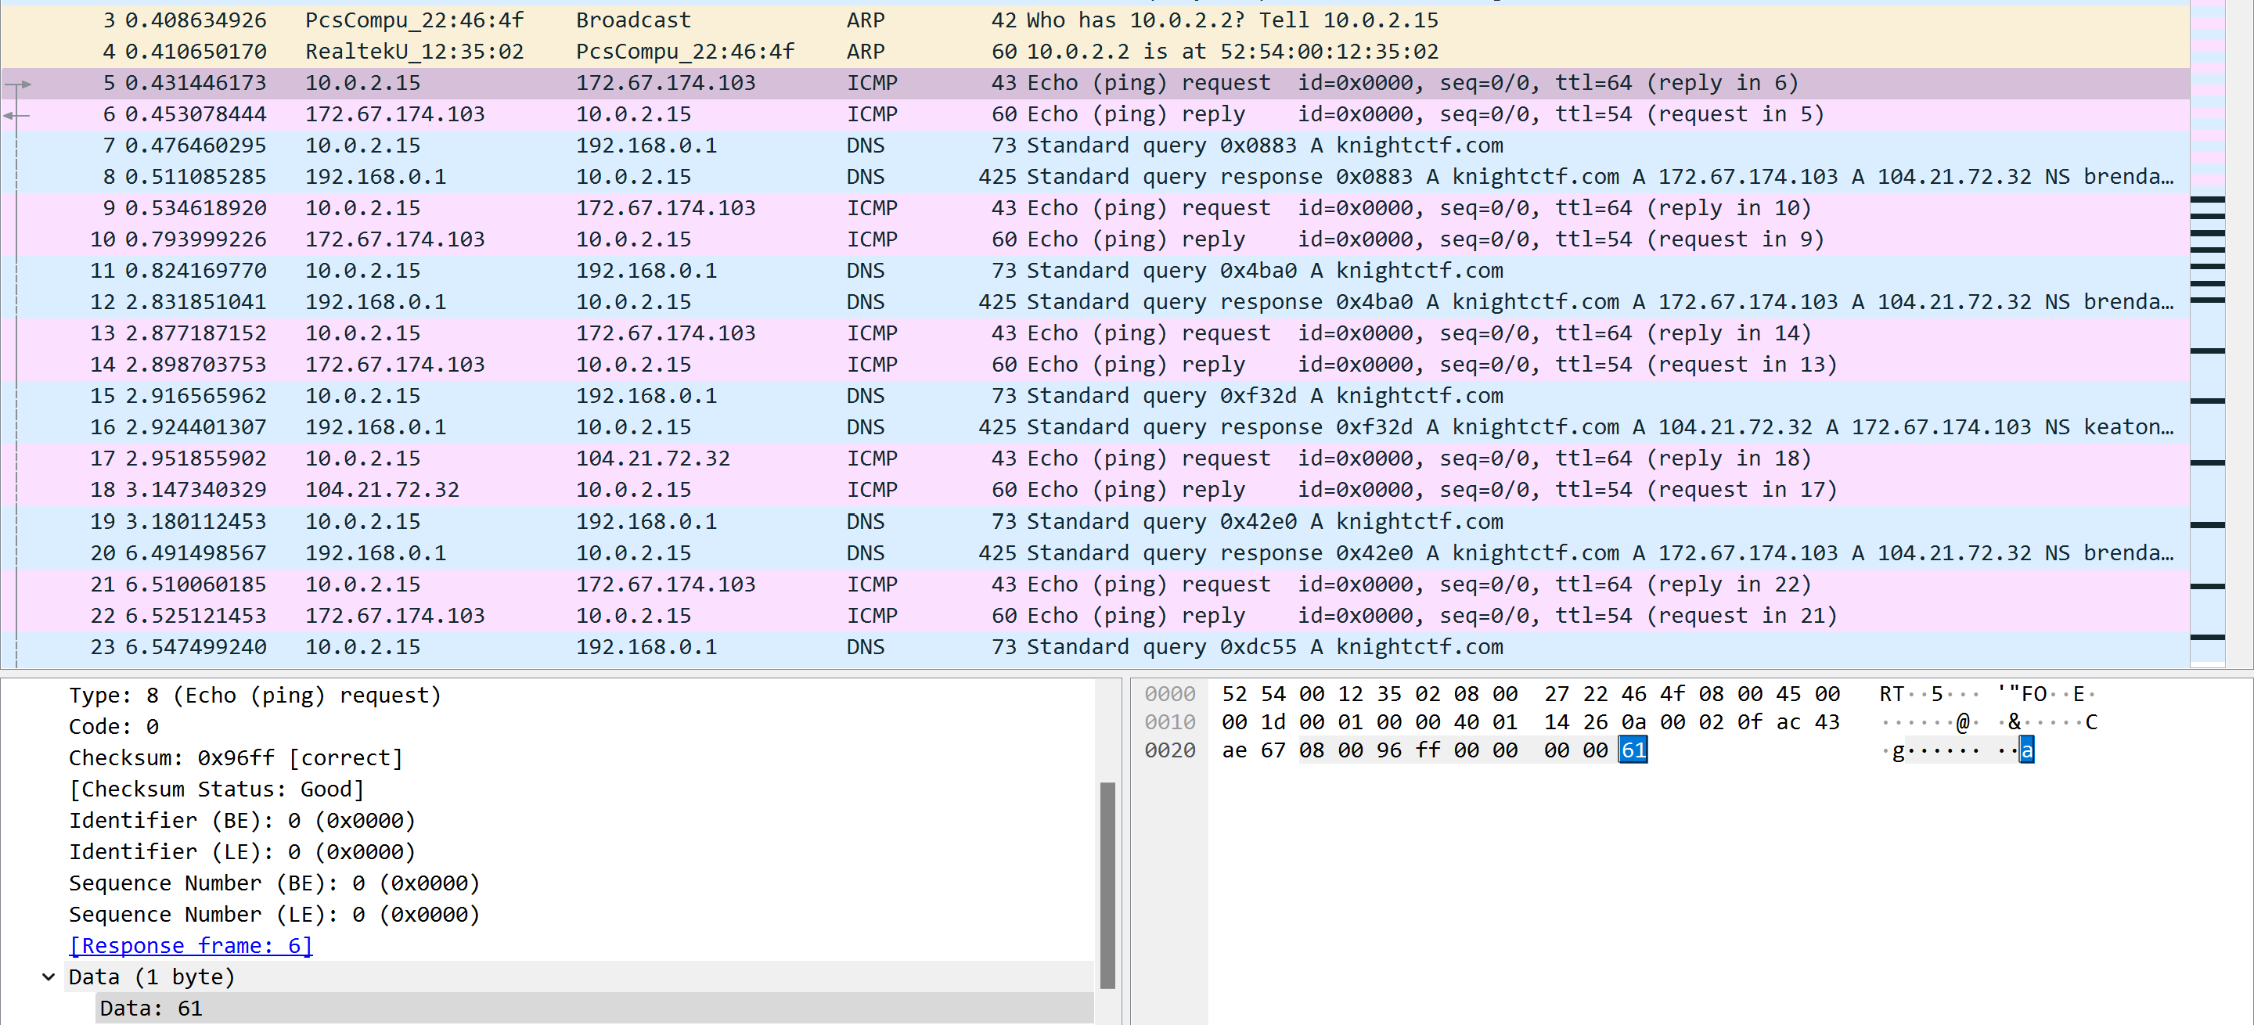The image size is (2254, 1025).
Task: Click hex offset 0010 row label
Action: point(1169,722)
